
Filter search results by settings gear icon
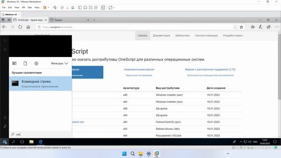coord(36,63)
